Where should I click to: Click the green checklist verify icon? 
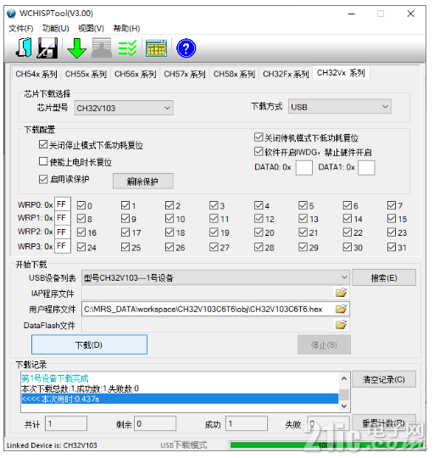tap(127, 48)
